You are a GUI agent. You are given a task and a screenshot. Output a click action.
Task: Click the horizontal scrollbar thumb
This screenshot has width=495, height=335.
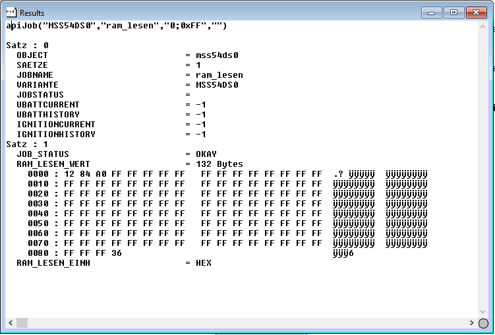click(x=22, y=322)
